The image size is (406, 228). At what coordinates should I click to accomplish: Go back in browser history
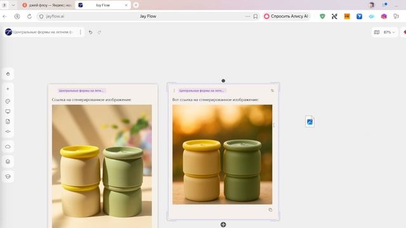point(5,16)
